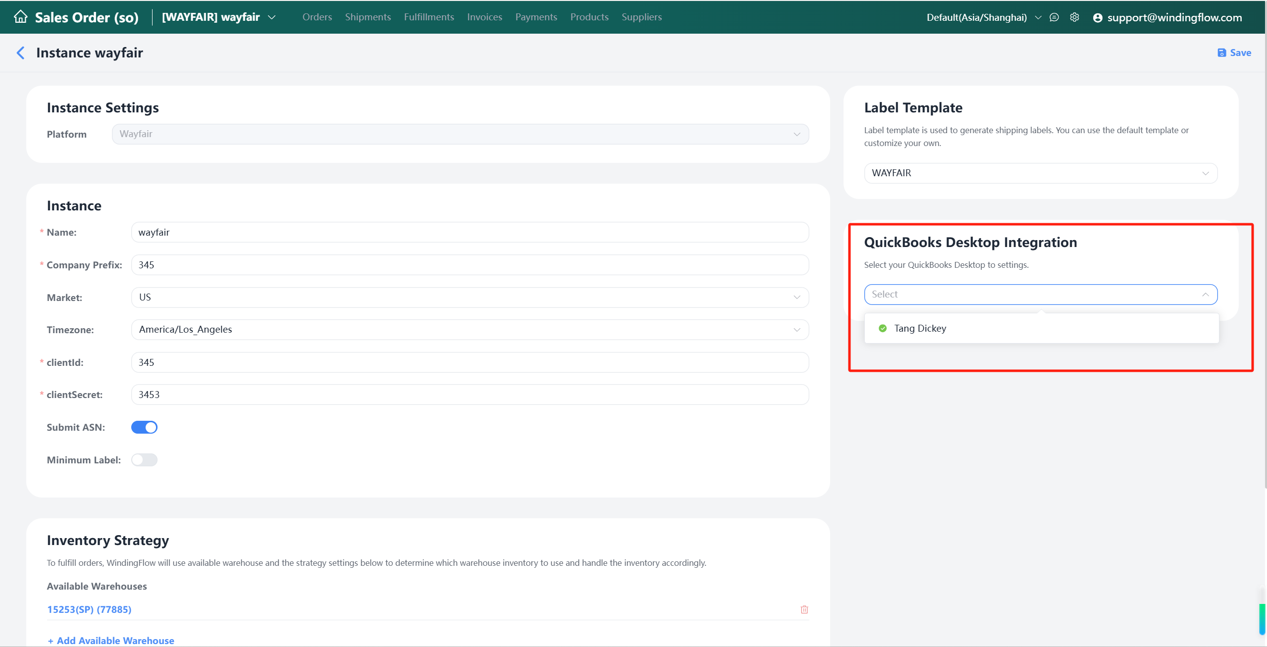Open warehouse 15253(SP) (77885) link

tap(89, 609)
